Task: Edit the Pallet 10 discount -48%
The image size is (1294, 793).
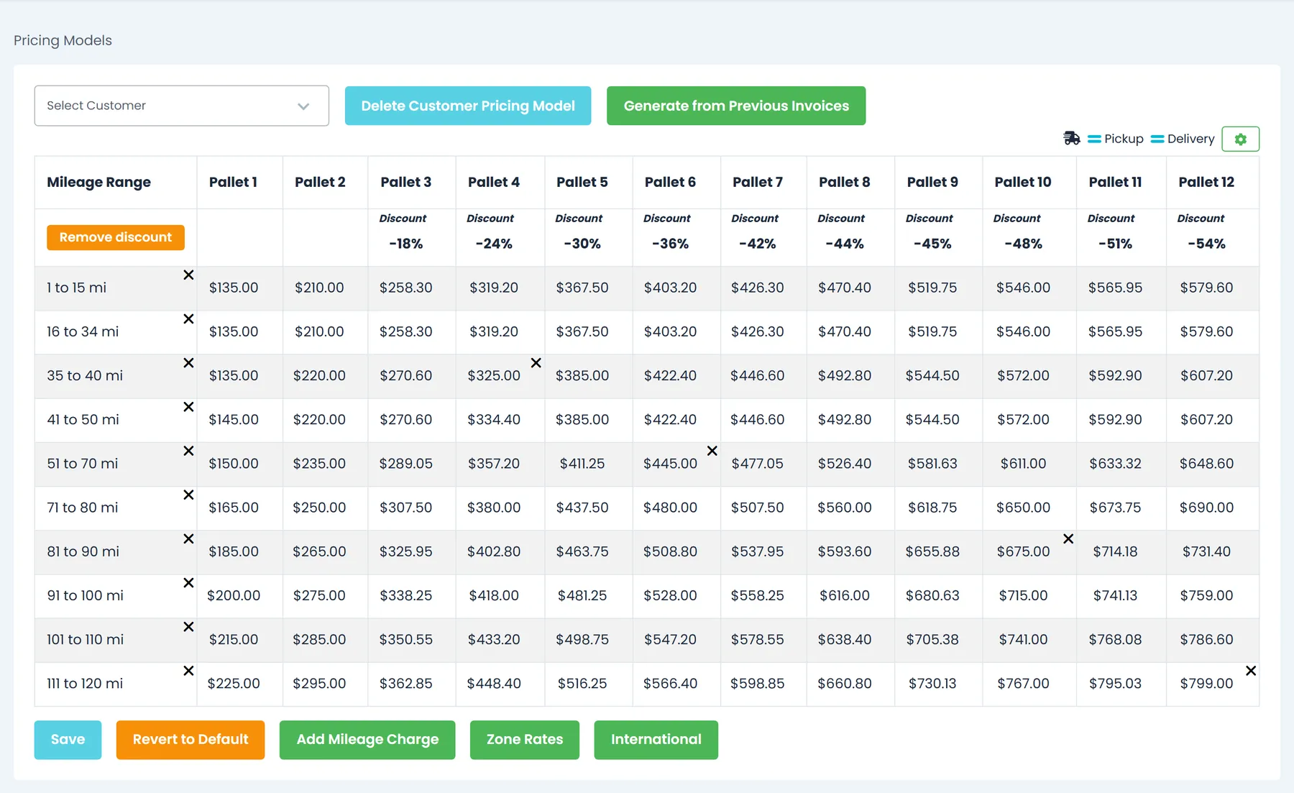Action: (1023, 244)
